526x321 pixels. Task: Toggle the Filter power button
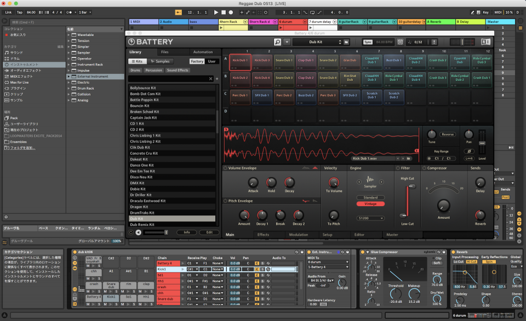(398, 168)
